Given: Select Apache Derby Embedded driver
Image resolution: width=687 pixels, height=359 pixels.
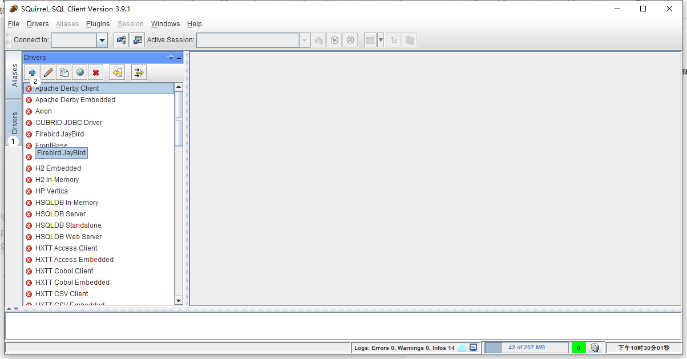Looking at the screenshot, I should [99, 100].
